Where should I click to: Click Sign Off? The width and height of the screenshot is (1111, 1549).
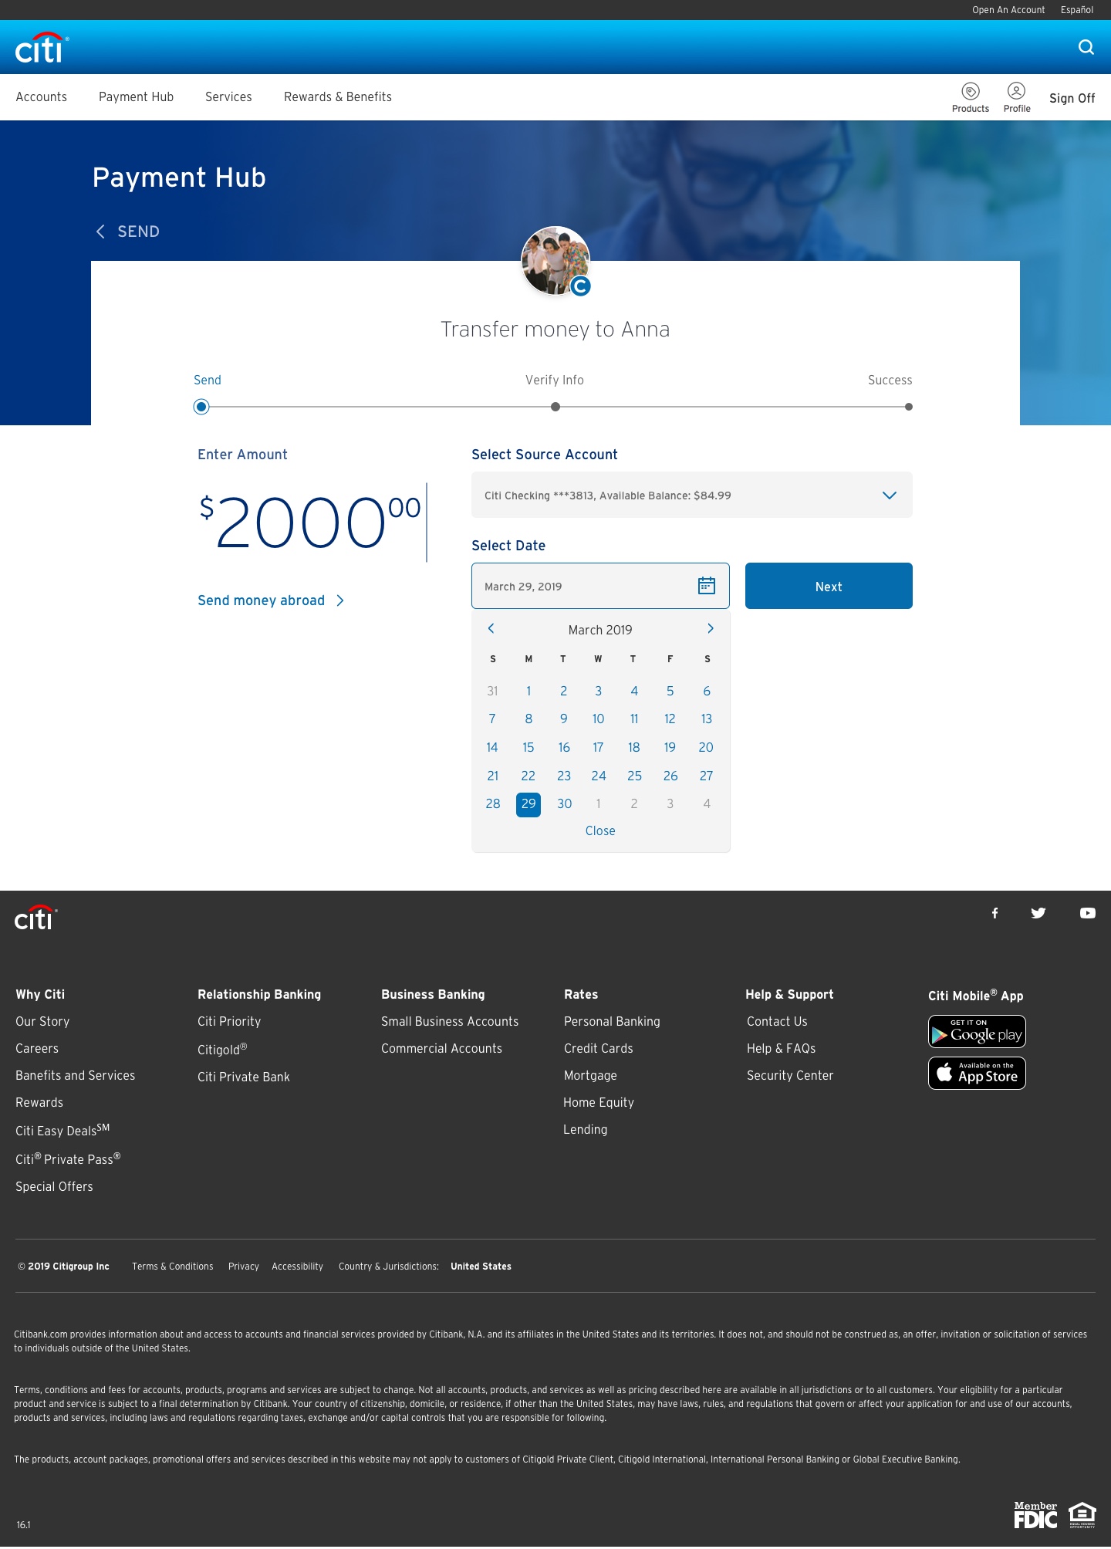[1072, 98]
